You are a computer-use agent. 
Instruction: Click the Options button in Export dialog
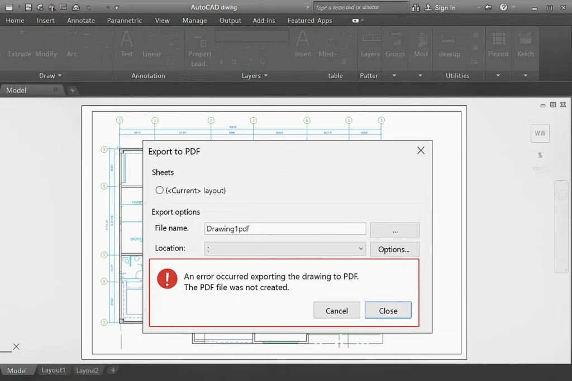pos(394,249)
